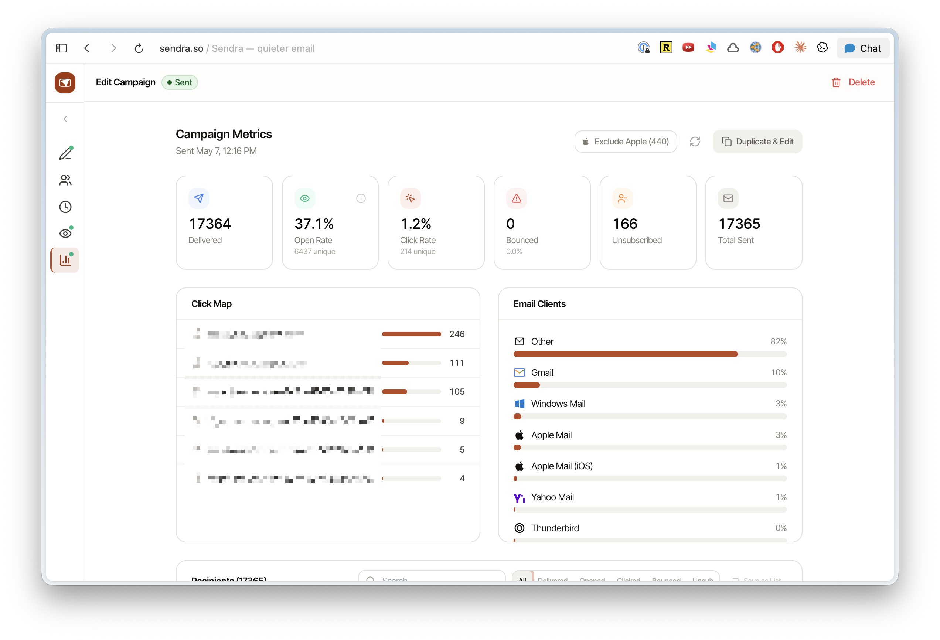
Task: Click the Bounced warning triangle icon
Action: [x=516, y=198]
